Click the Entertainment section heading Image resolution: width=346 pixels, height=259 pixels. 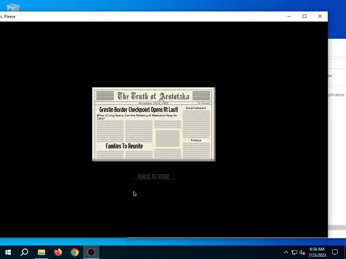(196, 108)
